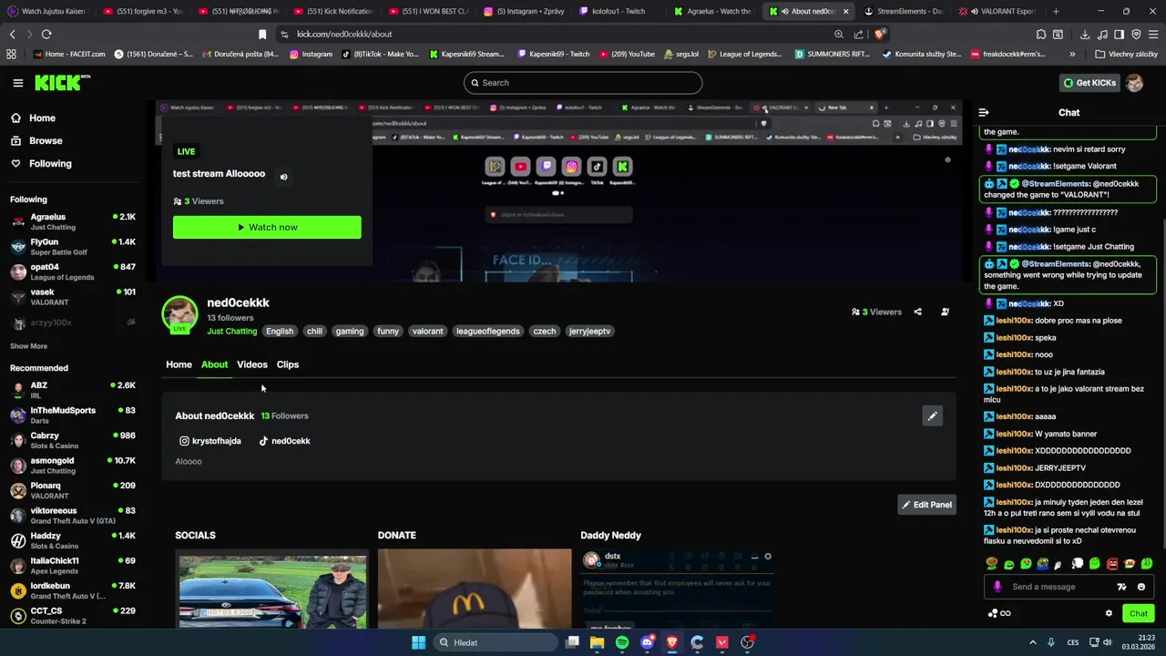Screen dimensions: 1166x656
Task: Open Agraelus channel in Following list
Action: 73,221
